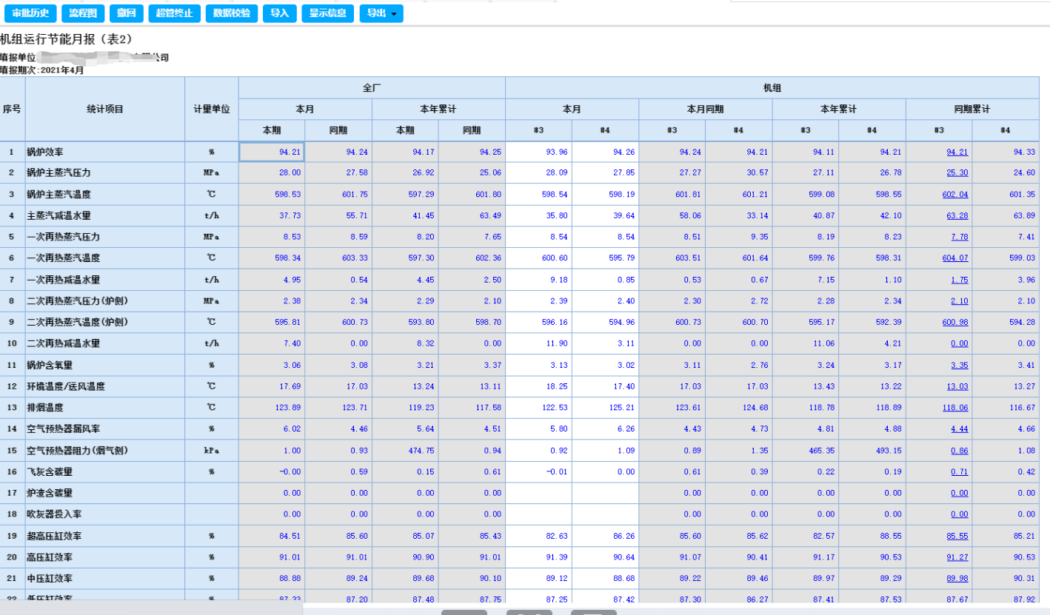Open underlined link 118.06 in 排烟温度 row
1050x615 pixels.
pos(955,408)
